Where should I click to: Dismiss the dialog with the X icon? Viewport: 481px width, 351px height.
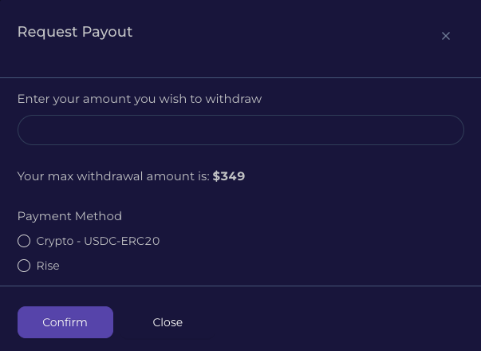tap(446, 36)
